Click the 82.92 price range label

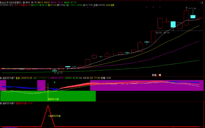163,33
